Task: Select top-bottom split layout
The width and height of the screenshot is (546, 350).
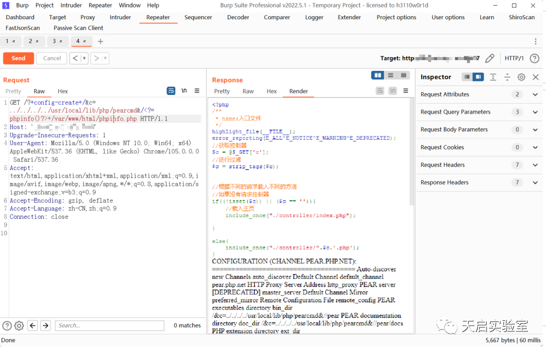Action: coord(390,75)
